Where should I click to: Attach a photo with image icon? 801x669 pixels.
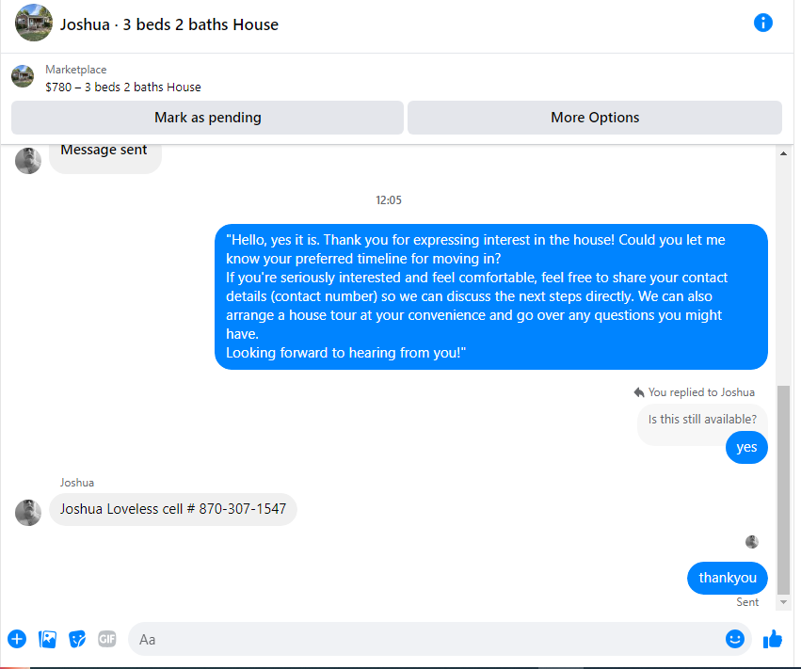(47, 639)
